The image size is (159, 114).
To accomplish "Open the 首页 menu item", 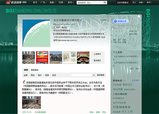I will [x=35, y=2].
